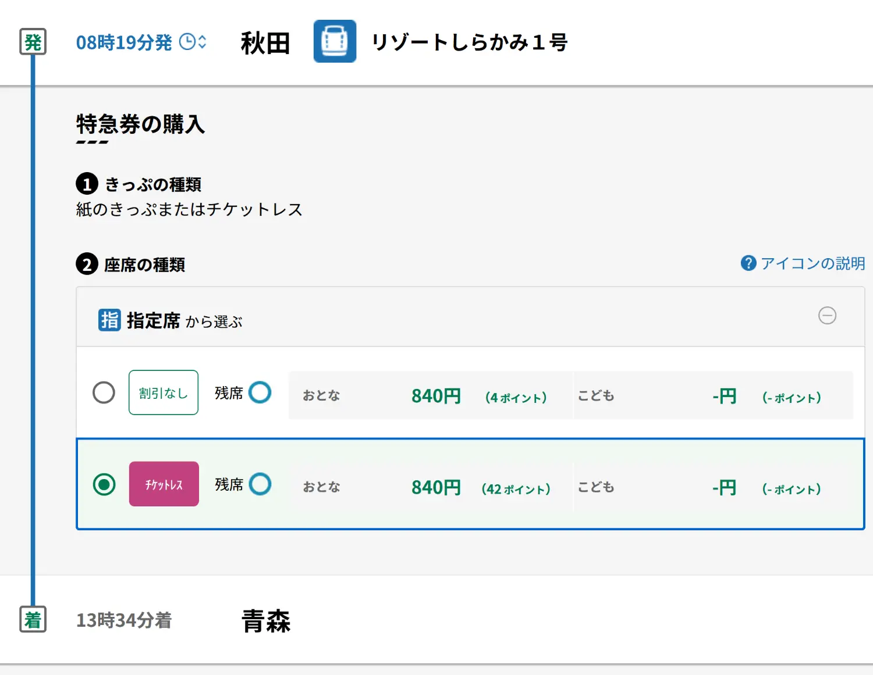Select the 割引なし radio button
The image size is (873, 675).
[104, 392]
